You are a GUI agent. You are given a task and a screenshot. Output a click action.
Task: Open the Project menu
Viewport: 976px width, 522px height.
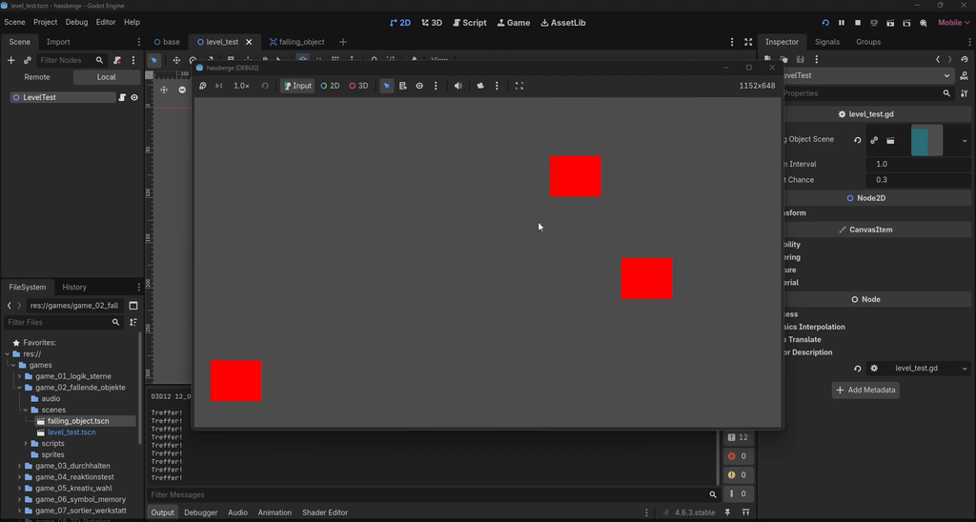[x=46, y=22]
